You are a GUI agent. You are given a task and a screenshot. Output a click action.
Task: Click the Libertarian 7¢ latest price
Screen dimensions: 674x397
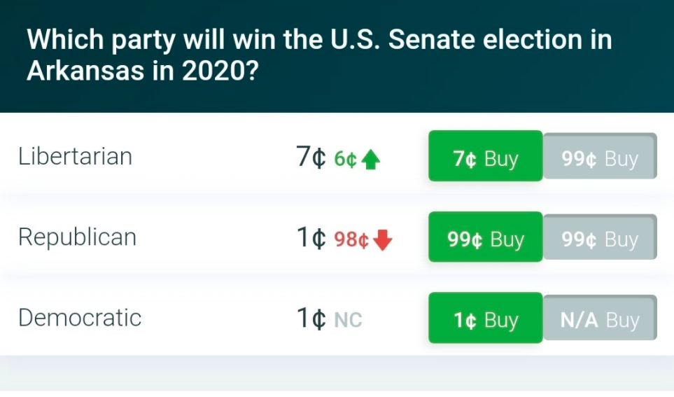tap(311, 158)
